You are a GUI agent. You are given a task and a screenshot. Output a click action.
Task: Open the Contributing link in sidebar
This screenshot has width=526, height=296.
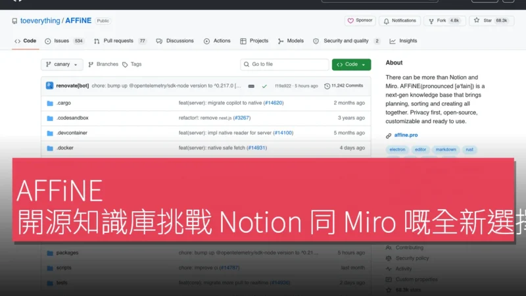409,248
